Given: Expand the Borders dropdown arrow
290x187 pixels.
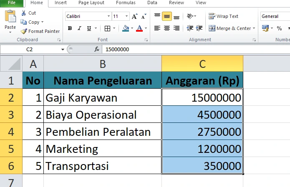Looking at the screenshot, I should pos(114,28).
